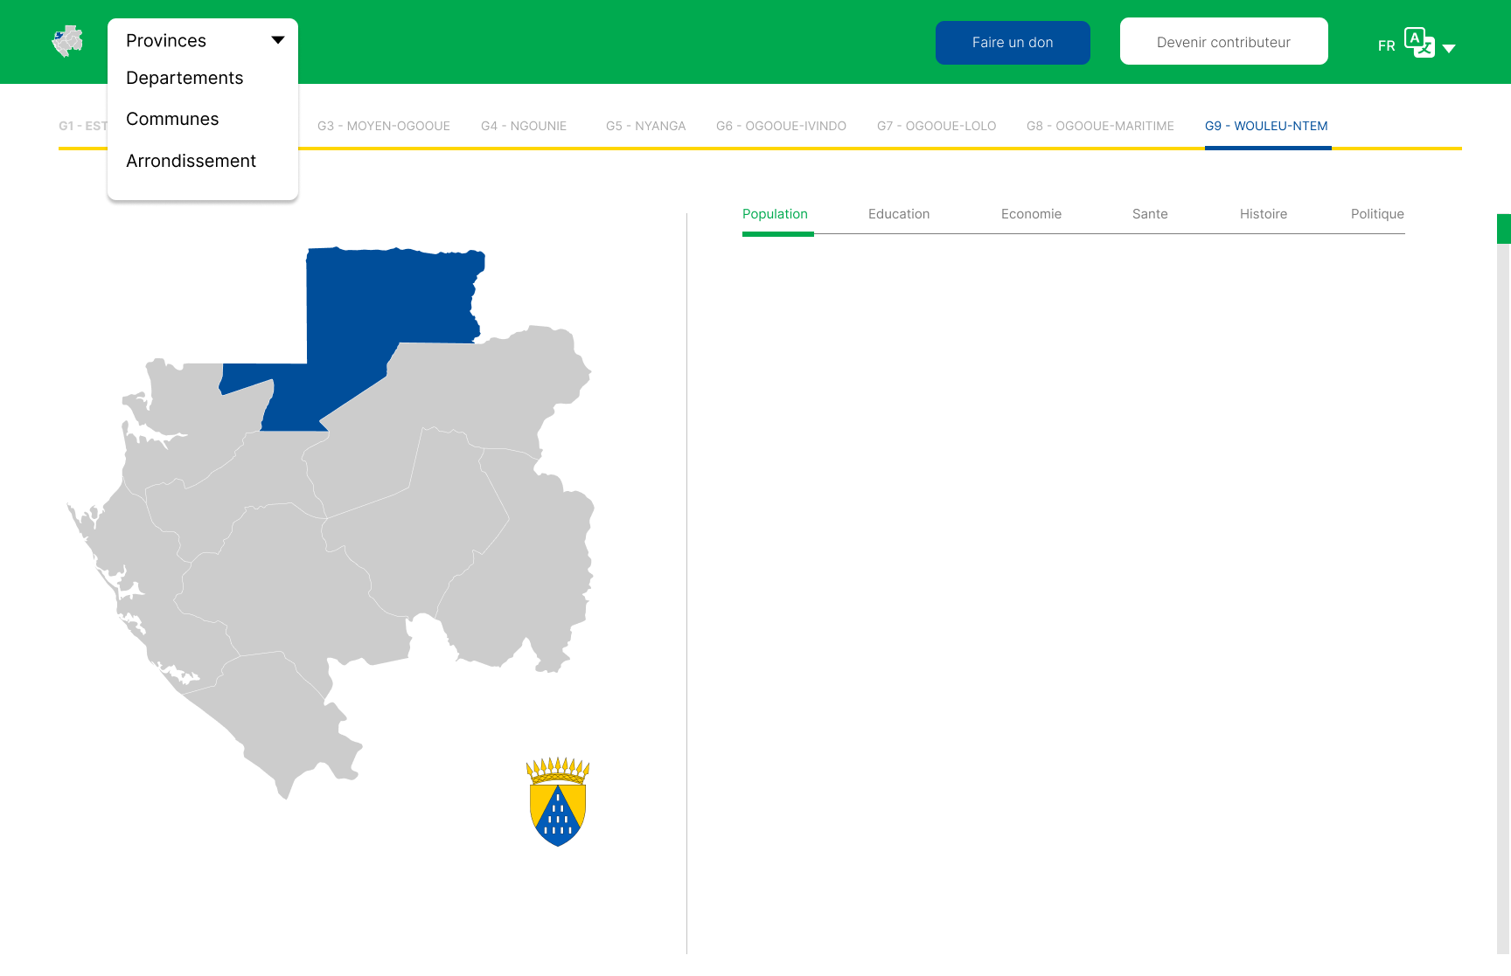The height and width of the screenshot is (976, 1511).
Task: Click the Gabon map logo
Action: [x=67, y=40]
